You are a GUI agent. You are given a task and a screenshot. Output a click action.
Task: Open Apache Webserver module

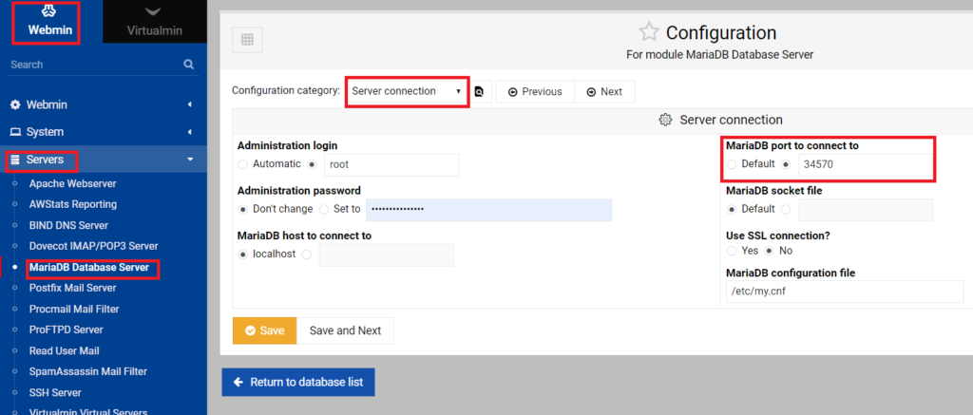coord(72,183)
